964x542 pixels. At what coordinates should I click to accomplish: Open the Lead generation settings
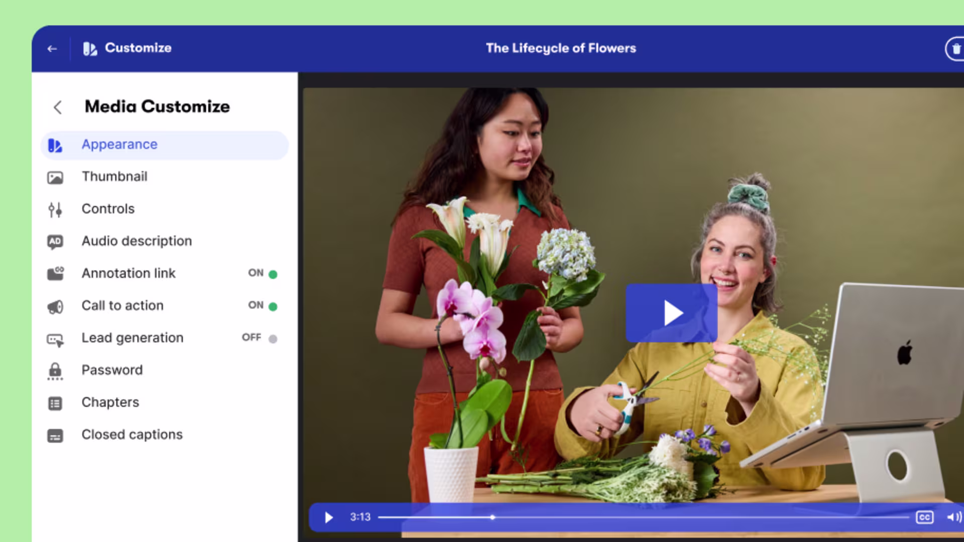pyautogui.click(x=133, y=338)
